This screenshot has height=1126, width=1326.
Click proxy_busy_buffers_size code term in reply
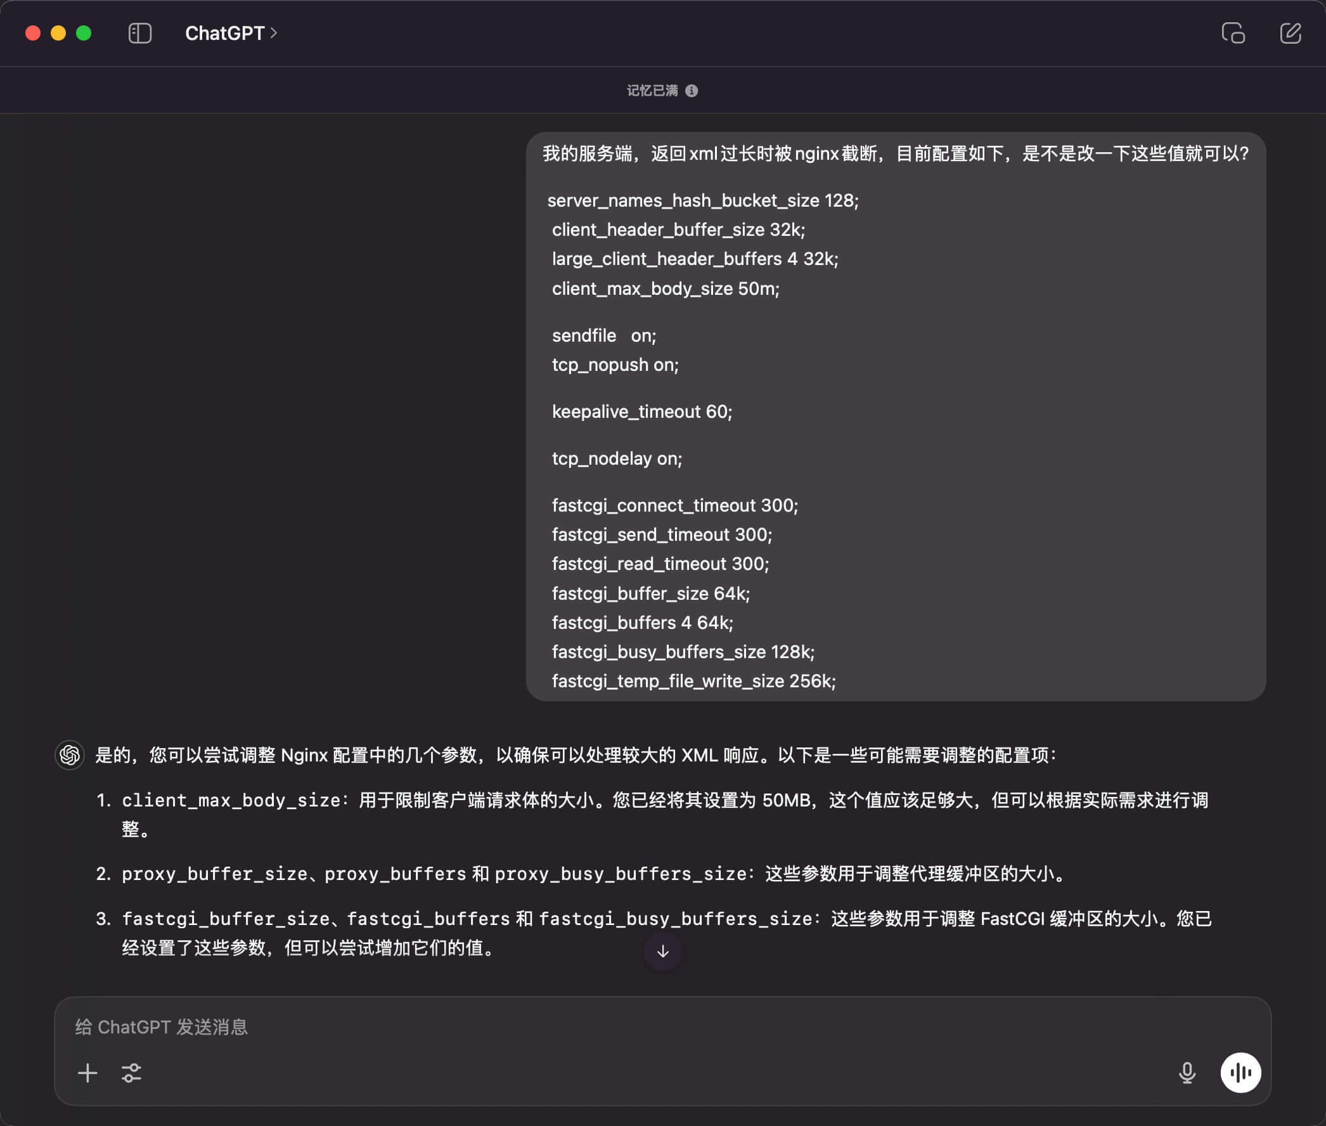tap(621, 874)
